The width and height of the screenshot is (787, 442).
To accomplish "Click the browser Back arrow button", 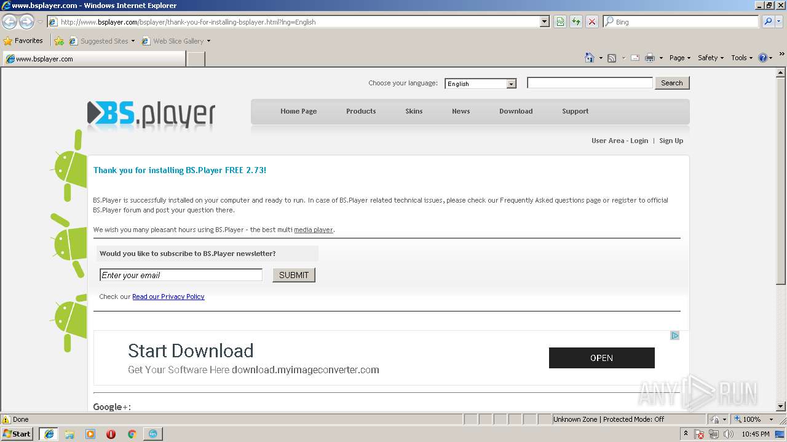I will pyautogui.click(x=9, y=22).
